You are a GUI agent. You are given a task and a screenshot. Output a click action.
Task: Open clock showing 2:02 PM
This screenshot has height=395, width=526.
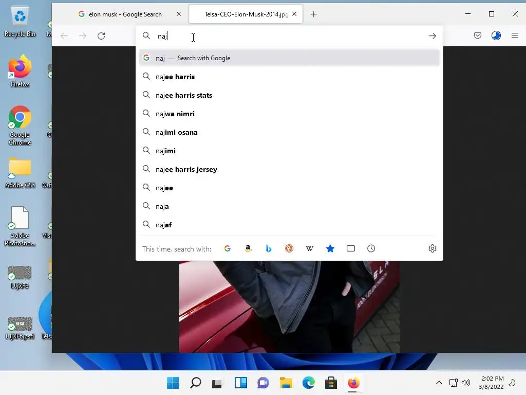(x=492, y=383)
